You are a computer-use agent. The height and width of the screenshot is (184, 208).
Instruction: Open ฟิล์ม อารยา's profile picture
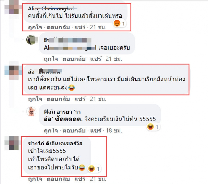[x=31, y=111]
